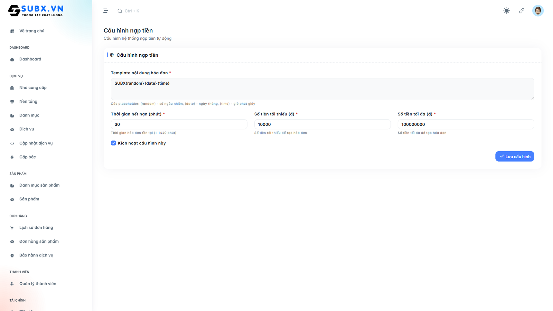Image resolution: width=553 pixels, height=311 pixels.
Task: Go to Cập nhật dịch vụ menu item
Action: tap(36, 143)
